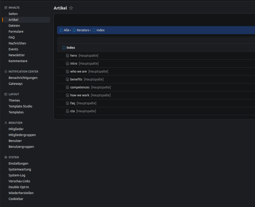The image size is (255, 207).
Task: Open the FAQ module
Action: [x=12, y=38]
